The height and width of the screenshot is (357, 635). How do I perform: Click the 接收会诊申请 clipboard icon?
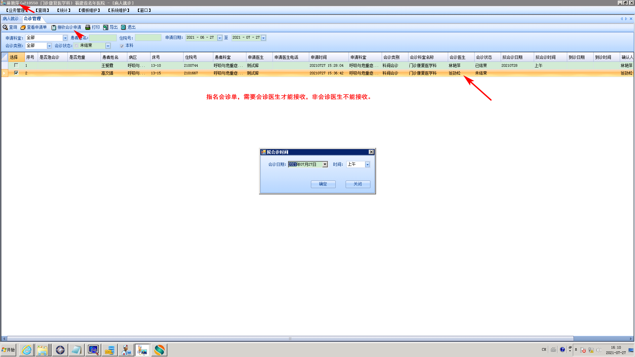coord(54,27)
